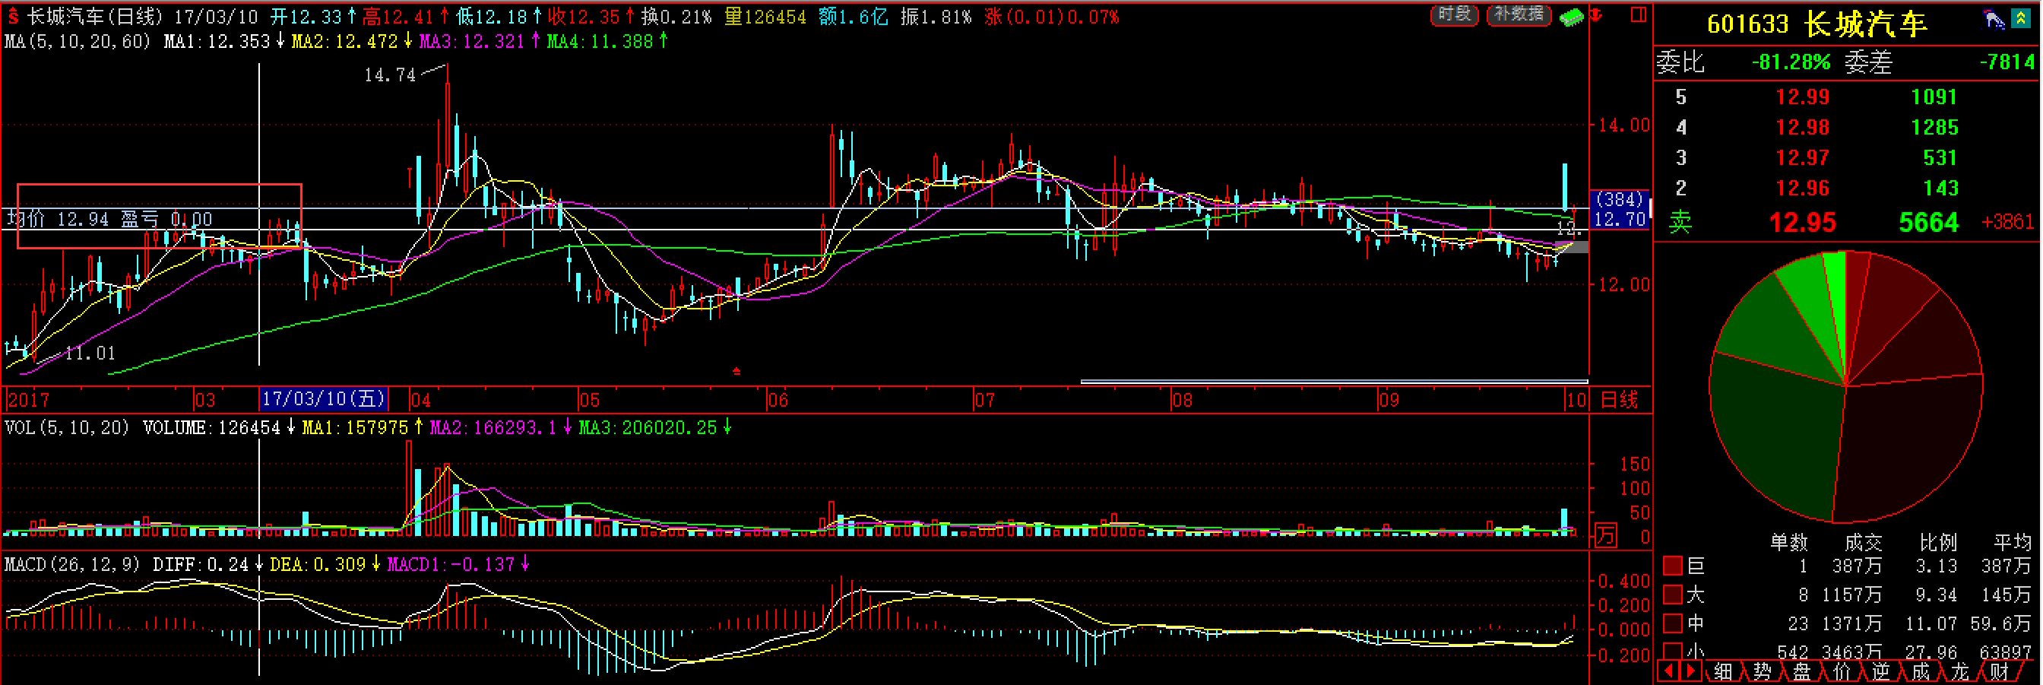The image size is (2043, 685).
Task: Click the mouse icon beside the stock name
Action: [1993, 19]
